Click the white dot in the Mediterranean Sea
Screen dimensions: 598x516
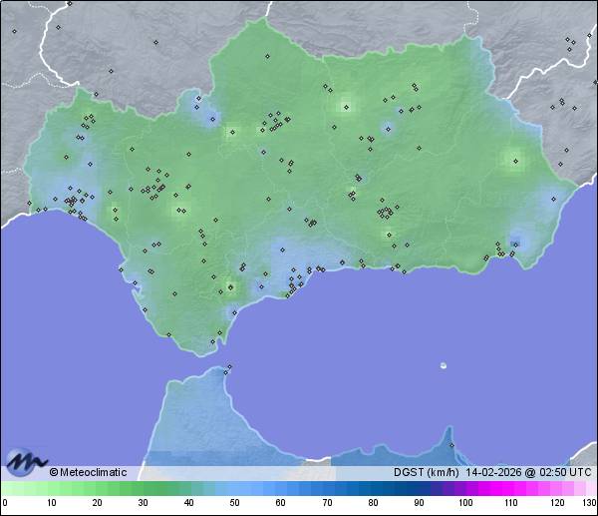click(x=444, y=365)
